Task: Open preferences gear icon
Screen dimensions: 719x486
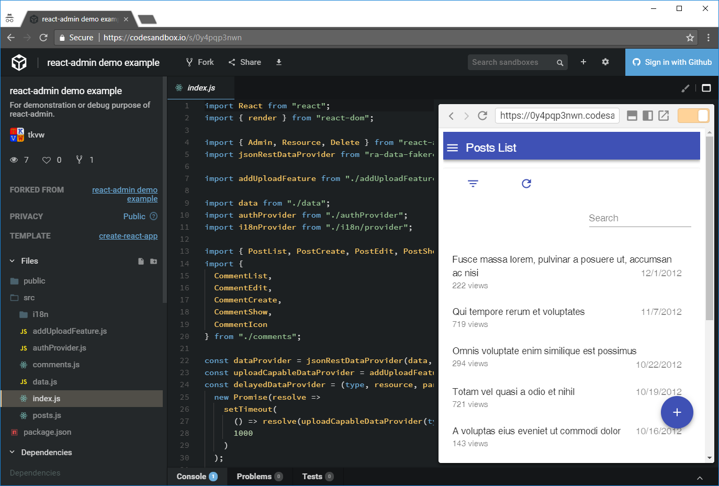Action: [x=605, y=62]
